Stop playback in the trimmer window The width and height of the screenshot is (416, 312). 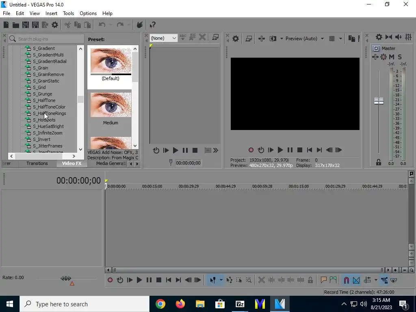[x=195, y=150]
